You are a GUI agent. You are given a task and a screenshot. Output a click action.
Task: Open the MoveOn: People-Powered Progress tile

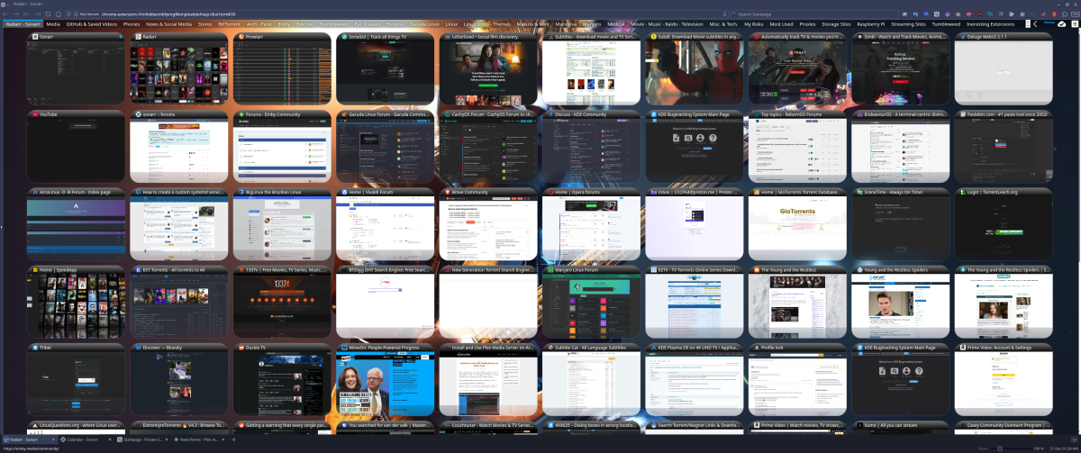385,378
